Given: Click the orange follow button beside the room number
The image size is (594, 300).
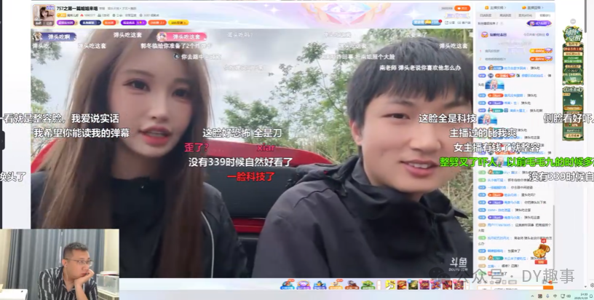Looking at the screenshot, I should [462, 8].
